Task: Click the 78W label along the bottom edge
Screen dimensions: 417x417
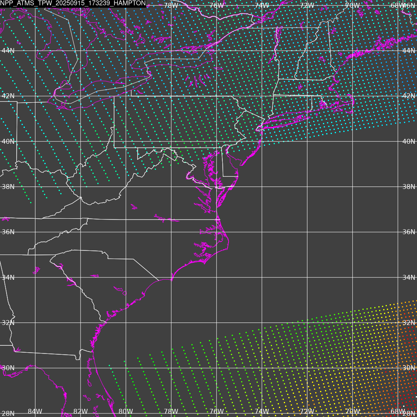Action: coord(171,411)
